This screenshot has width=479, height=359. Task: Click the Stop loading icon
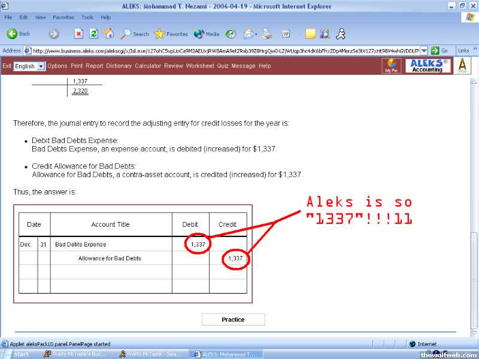tap(78, 34)
